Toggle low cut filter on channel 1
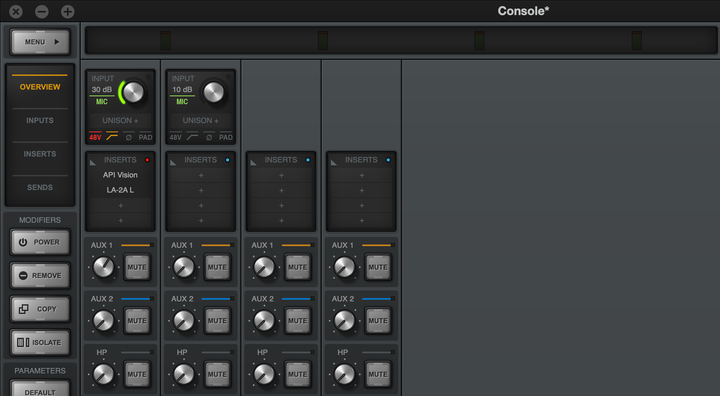 tap(112, 137)
